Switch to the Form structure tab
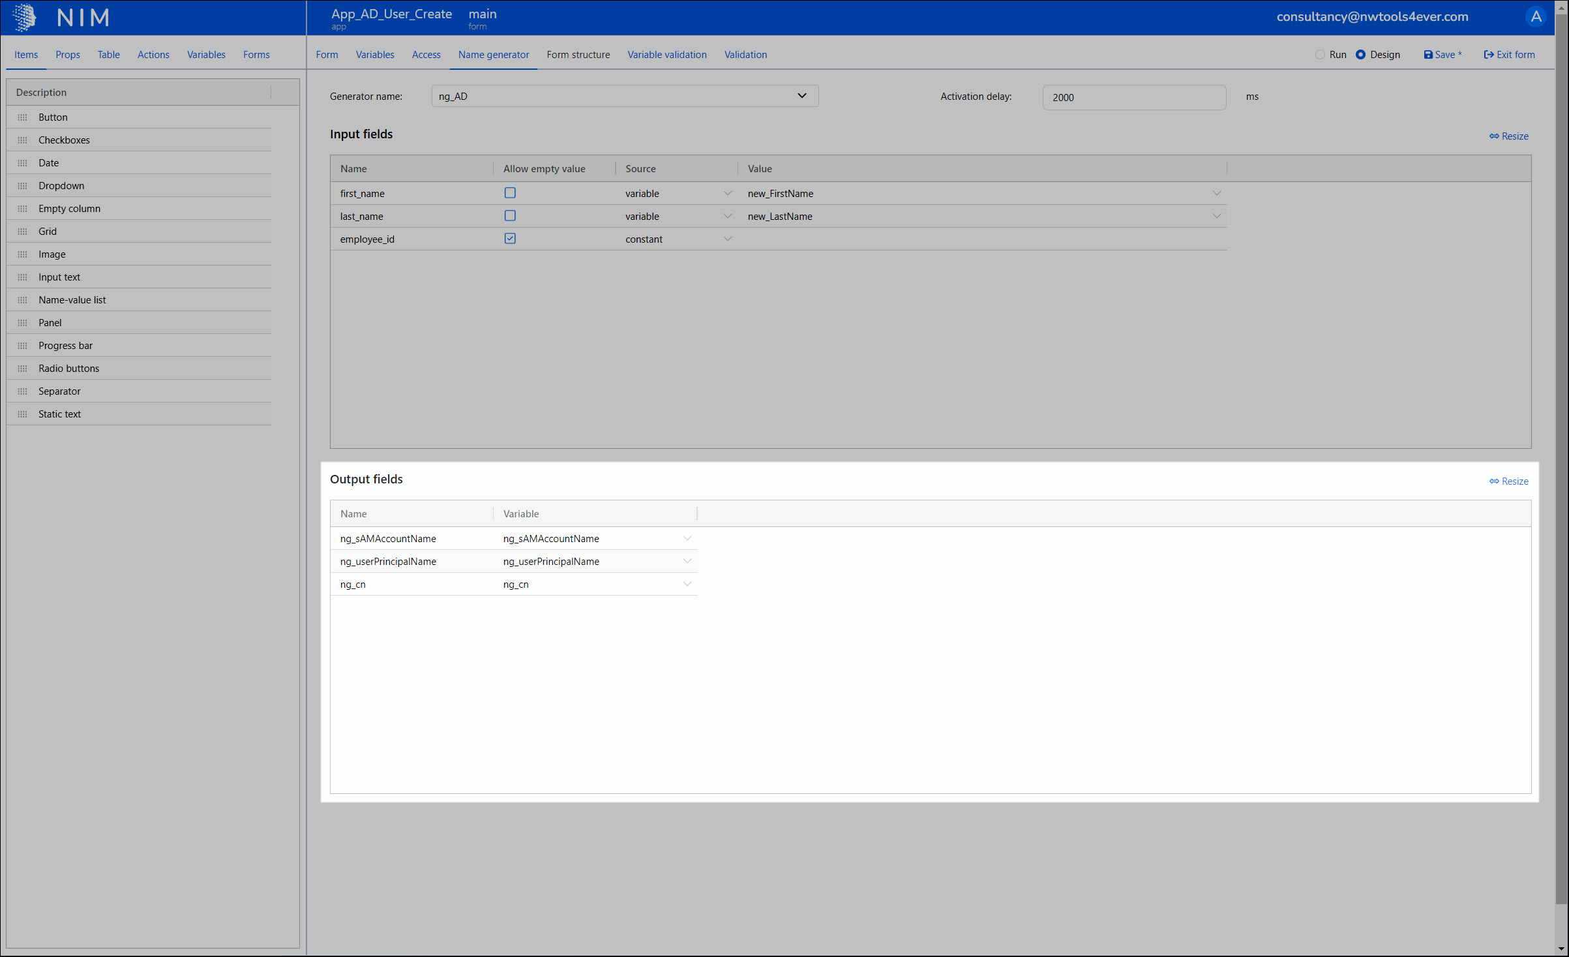Screen dimensions: 1569x957 coord(578,55)
